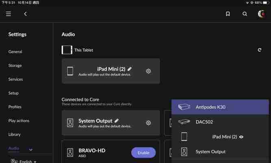Open Storage settings
This screenshot has height=163, width=271.
(15, 66)
